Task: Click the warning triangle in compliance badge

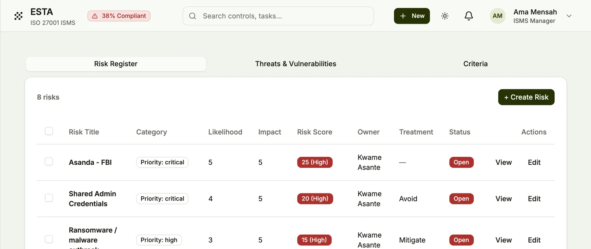Action: 95,16
